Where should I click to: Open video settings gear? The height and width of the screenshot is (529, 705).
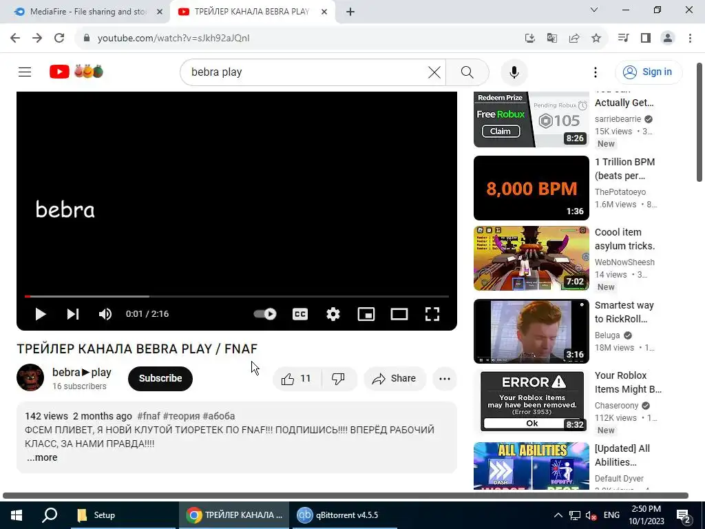click(x=333, y=314)
